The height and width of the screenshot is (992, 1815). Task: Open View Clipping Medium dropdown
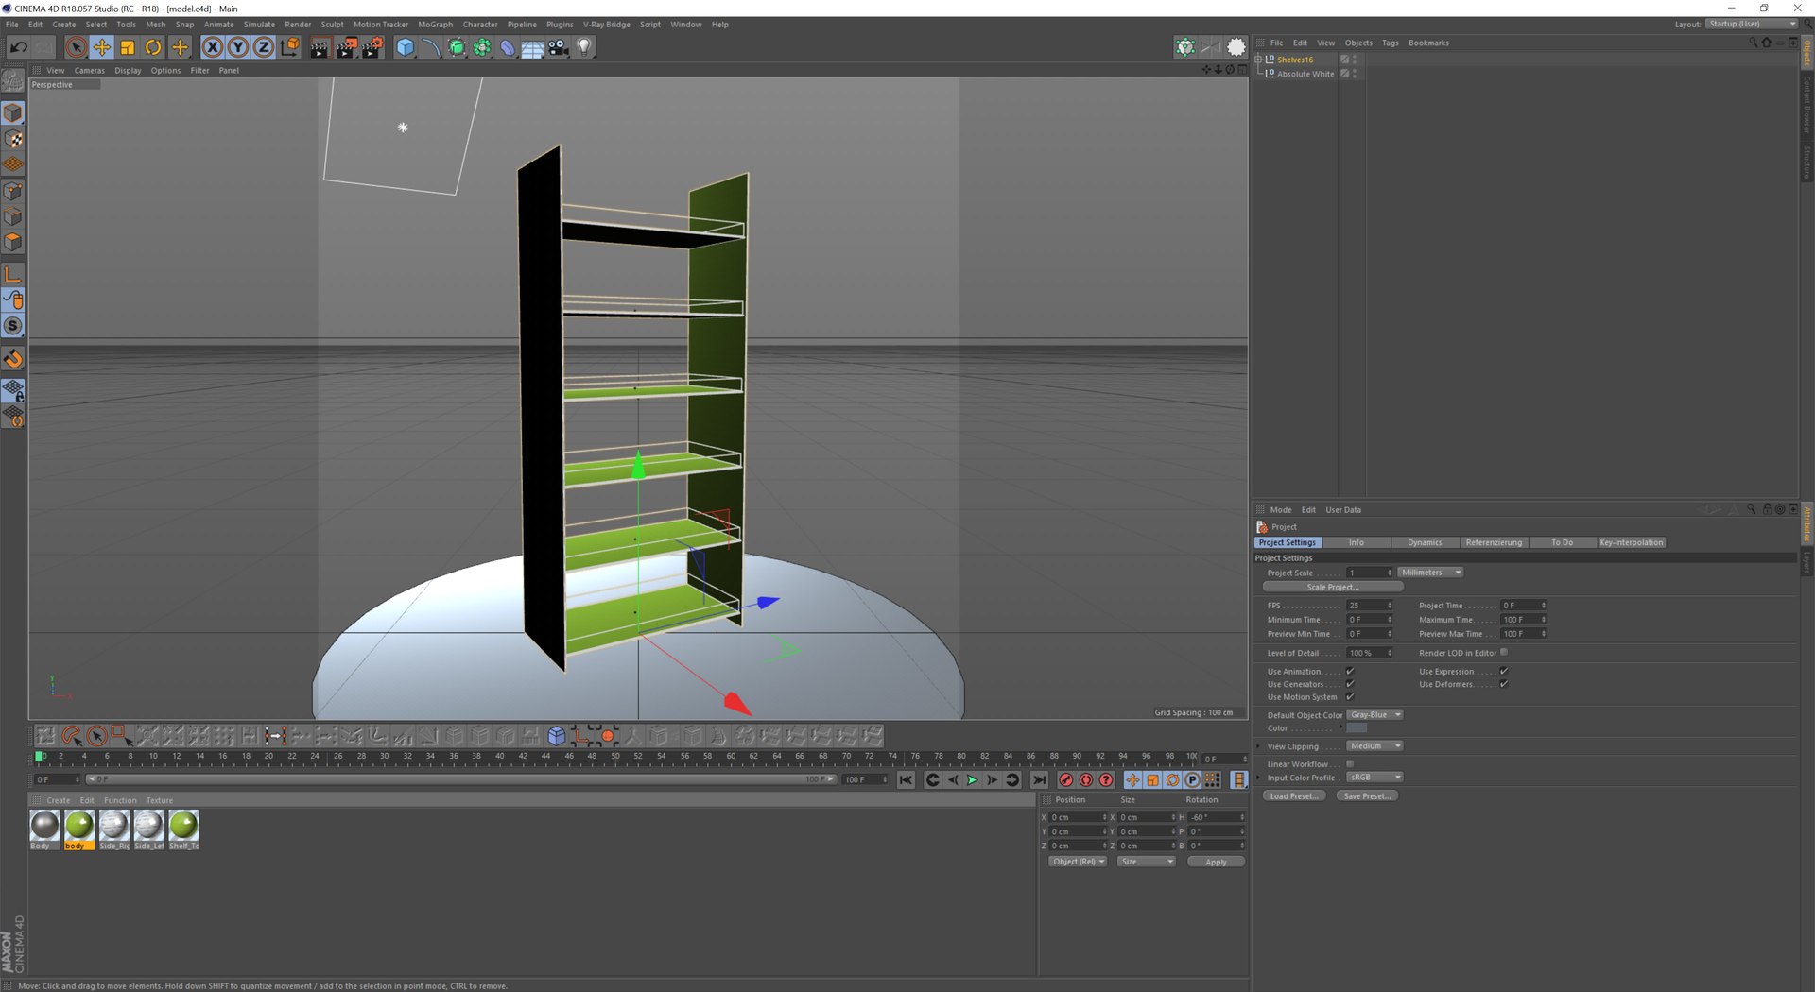pyautogui.click(x=1374, y=746)
